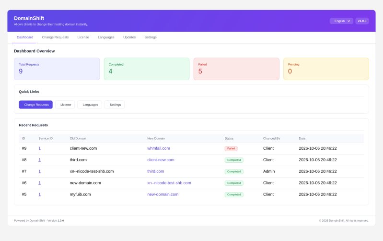The image size is (383, 241).
Task: Open the License tab
Action: click(83, 37)
